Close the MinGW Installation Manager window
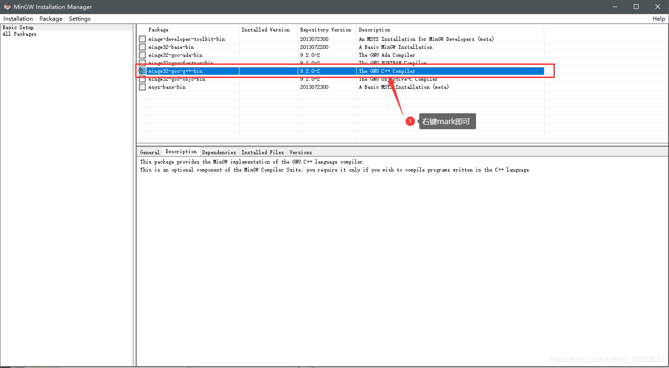 [658, 7]
